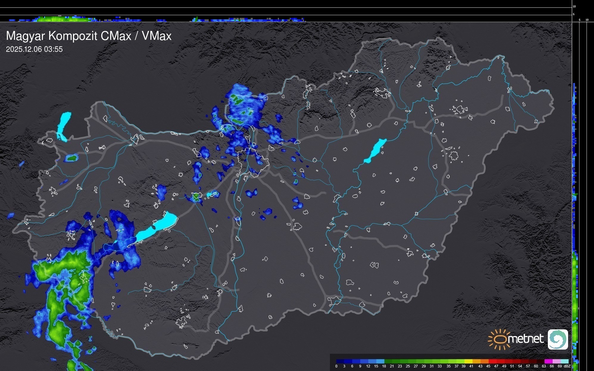Select the dark blue 0 dBZ swatch
594x371 pixels.
[x=340, y=361]
